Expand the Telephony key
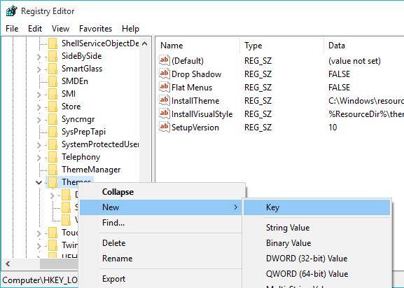This screenshot has width=404, height=288. point(39,158)
